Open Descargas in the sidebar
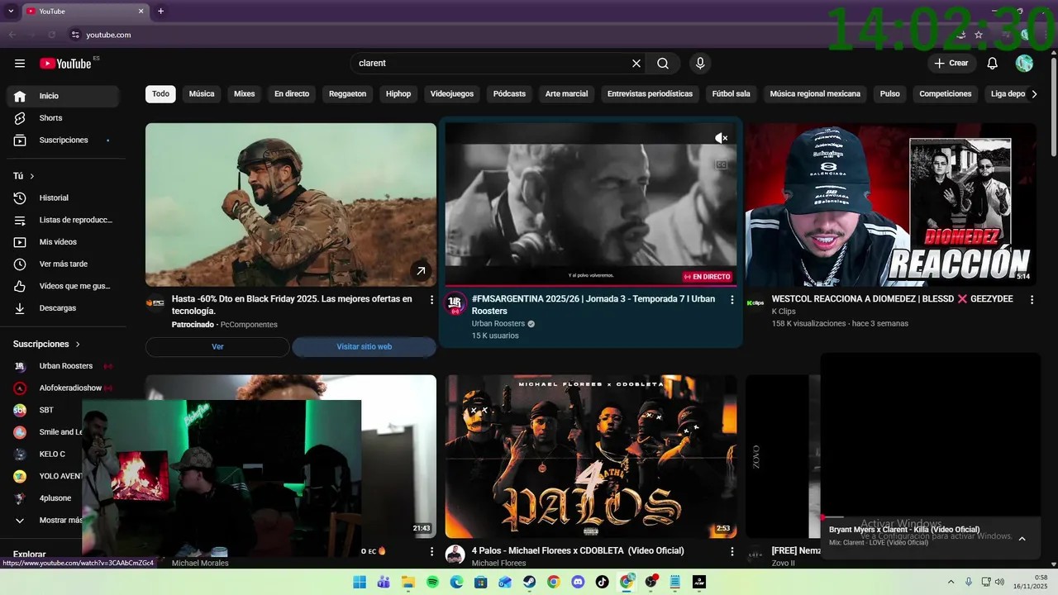This screenshot has height=595, width=1058. pyautogui.click(x=63, y=308)
